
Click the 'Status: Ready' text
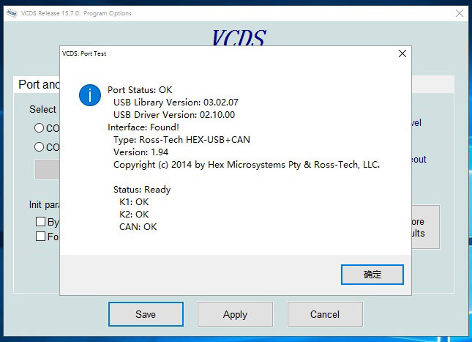(142, 190)
